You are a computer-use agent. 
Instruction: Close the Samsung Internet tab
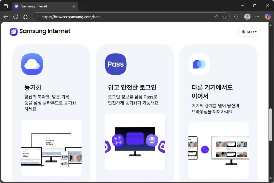coord(74,7)
